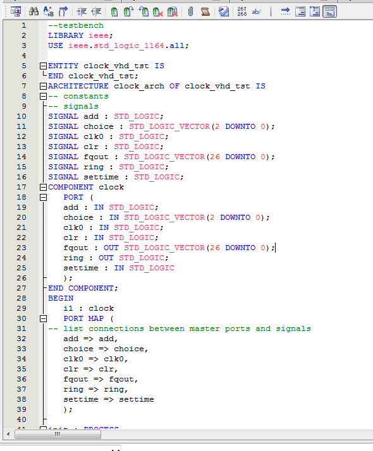Click the 'list connections between master ports' comment

pos(180,328)
